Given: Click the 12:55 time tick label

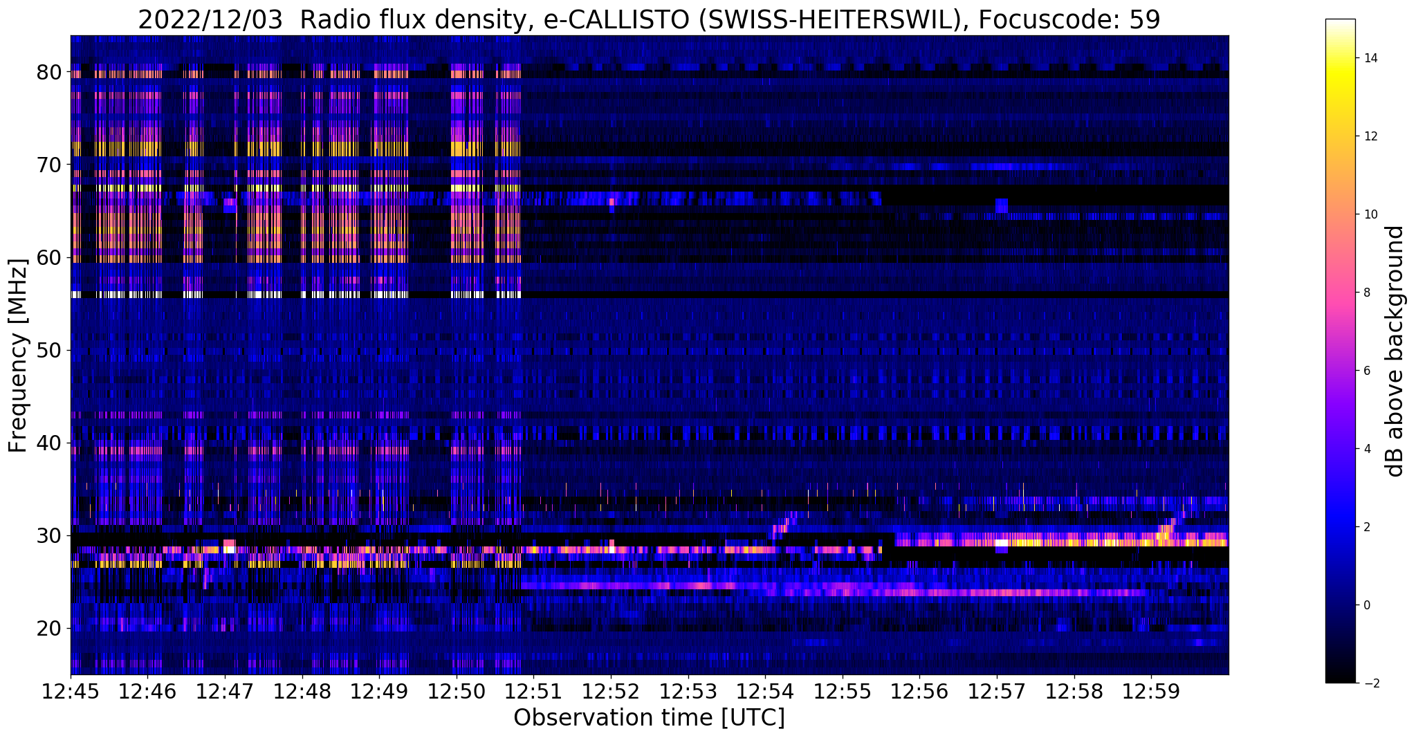Looking at the screenshot, I should pyautogui.click(x=843, y=691).
